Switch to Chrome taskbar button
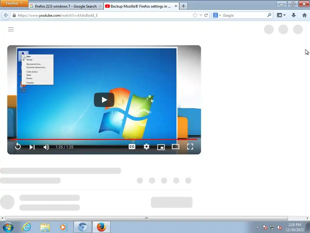The image size is (310, 233). point(82,227)
